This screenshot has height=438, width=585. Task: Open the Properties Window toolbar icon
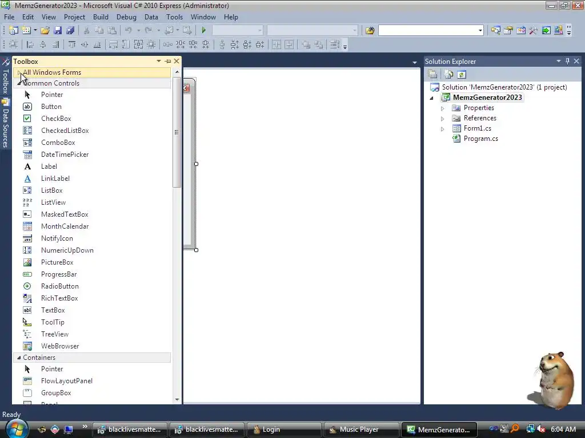click(x=508, y=30)
